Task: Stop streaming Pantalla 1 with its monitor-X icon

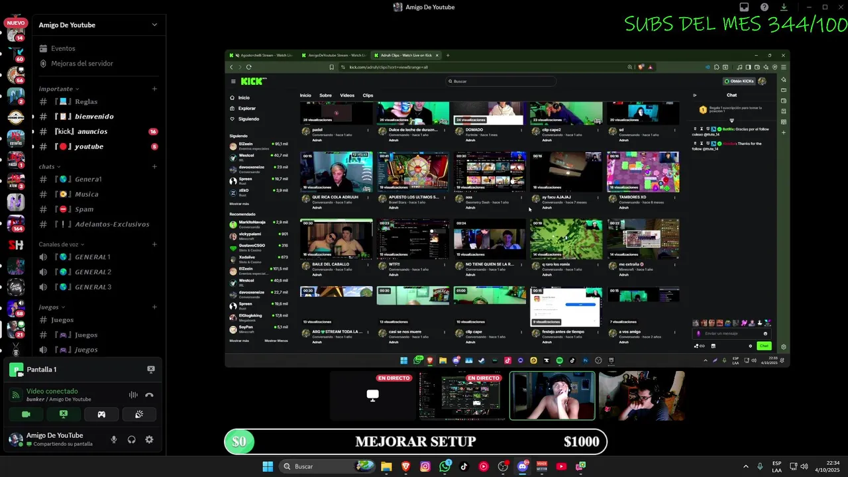Action: (x=151, y=370)
